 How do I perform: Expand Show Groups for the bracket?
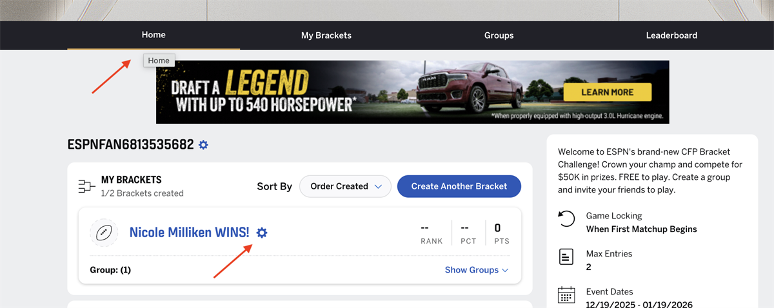point(477,270)
